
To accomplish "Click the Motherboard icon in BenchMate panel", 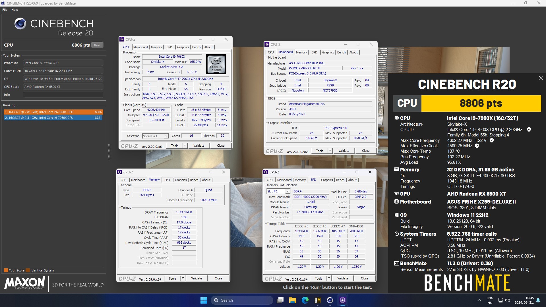I will tap(396, 202).
